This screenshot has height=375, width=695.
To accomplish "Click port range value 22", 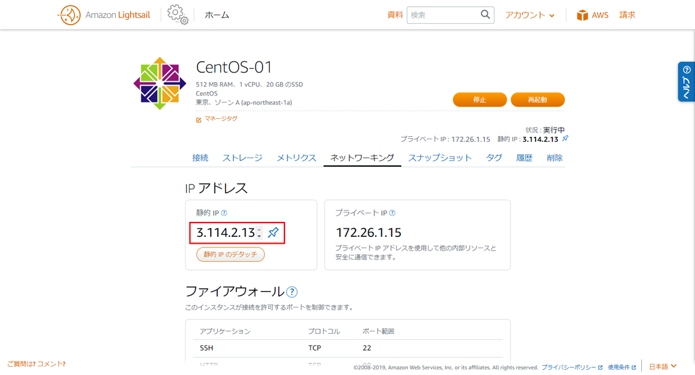I will 366,348.
